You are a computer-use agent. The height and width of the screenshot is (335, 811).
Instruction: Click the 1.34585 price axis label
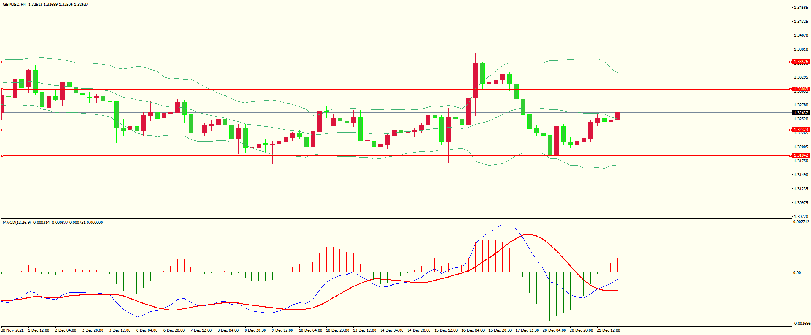[801, 8]
